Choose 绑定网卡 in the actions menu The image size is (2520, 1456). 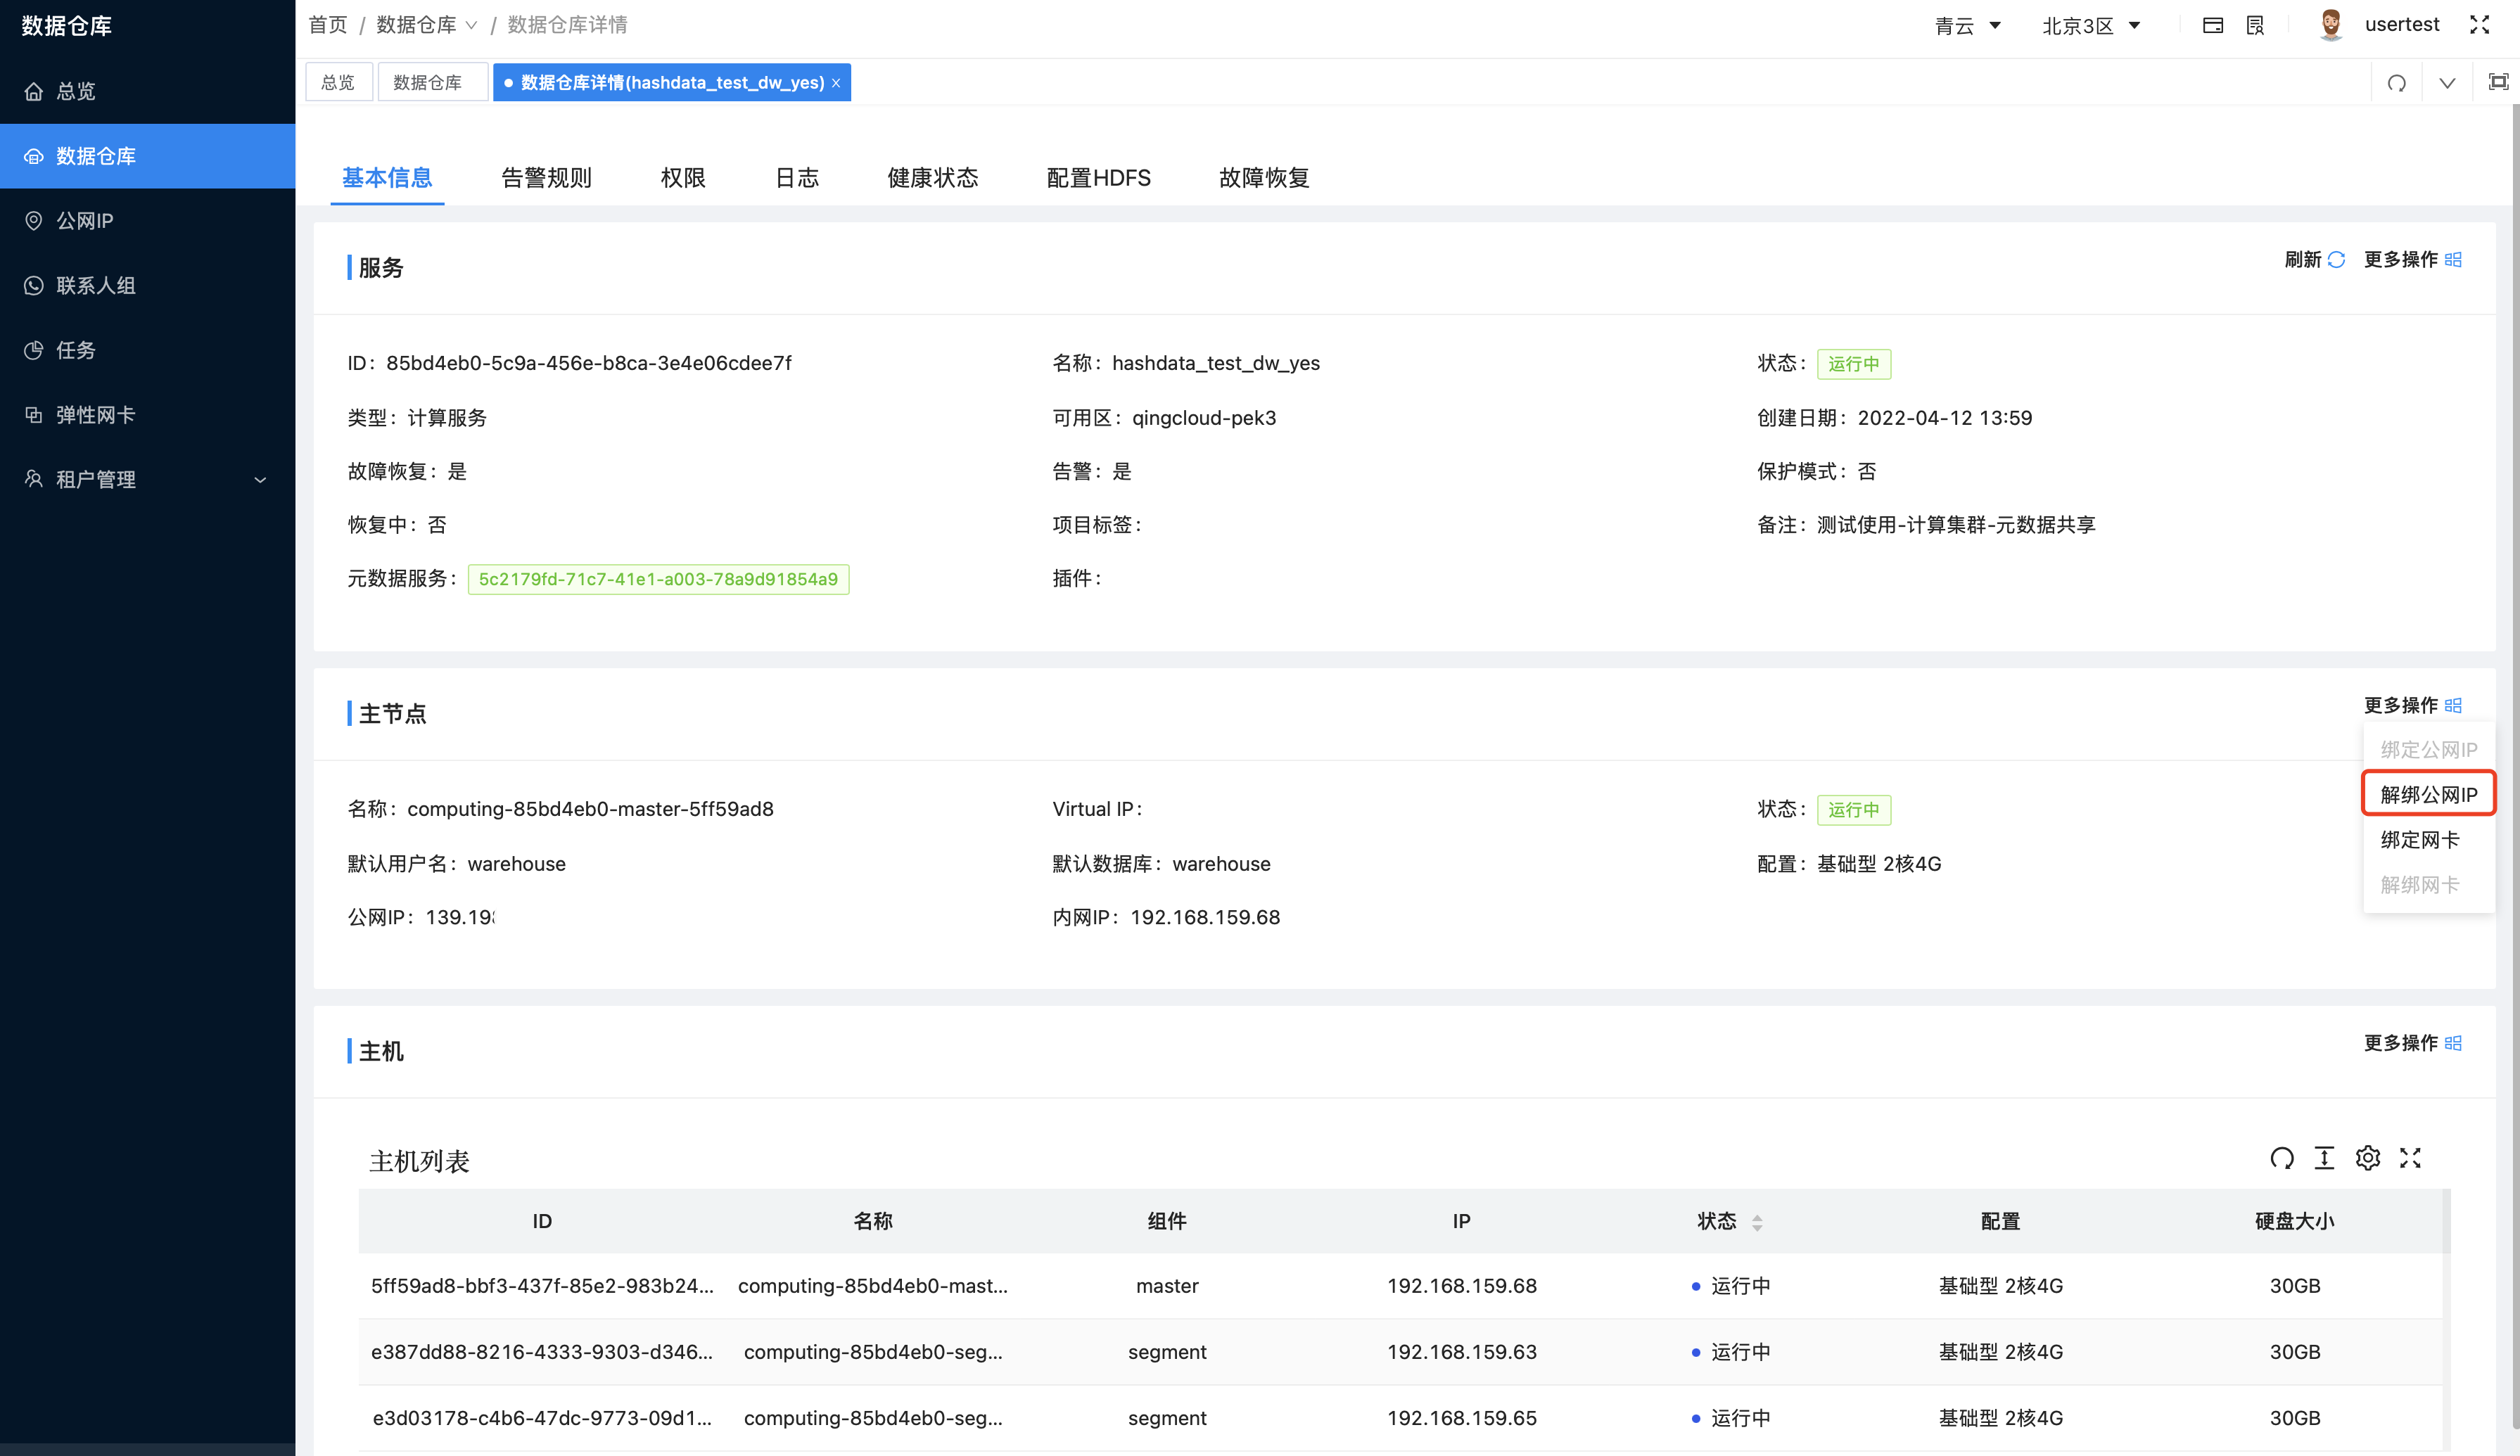point(2420,840)
